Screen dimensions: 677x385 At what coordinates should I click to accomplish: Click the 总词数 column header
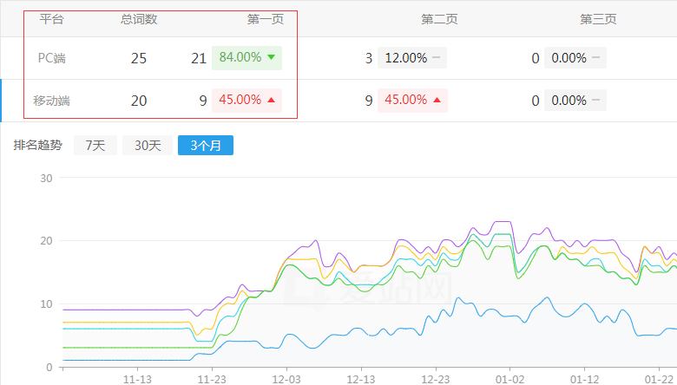139,19
